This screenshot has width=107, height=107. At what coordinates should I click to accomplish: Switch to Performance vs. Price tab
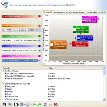click(62, 13)
